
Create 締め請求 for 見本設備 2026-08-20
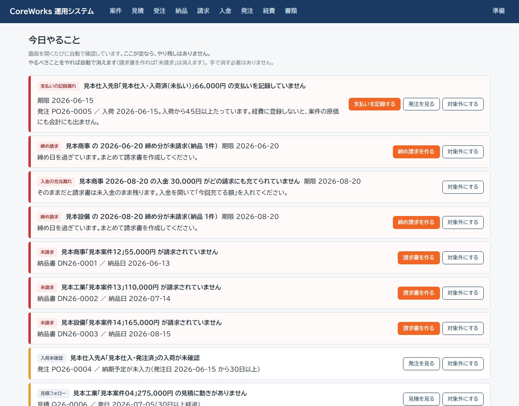tap(416, 222)
